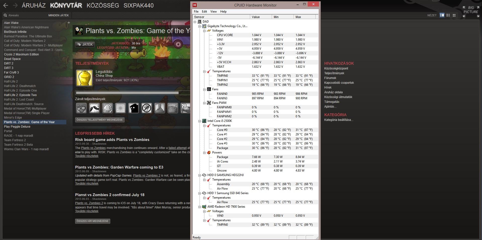Click the Intel Core i5 2500K chip icon
Screen dimensions: 482x240
[204, 121]
